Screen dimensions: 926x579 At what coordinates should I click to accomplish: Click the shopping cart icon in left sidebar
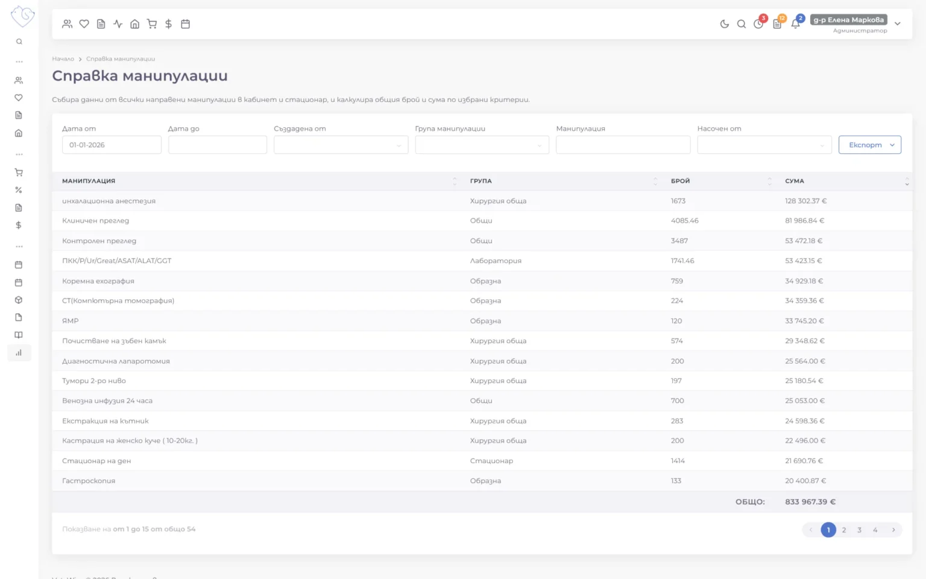tap(19, 172)
